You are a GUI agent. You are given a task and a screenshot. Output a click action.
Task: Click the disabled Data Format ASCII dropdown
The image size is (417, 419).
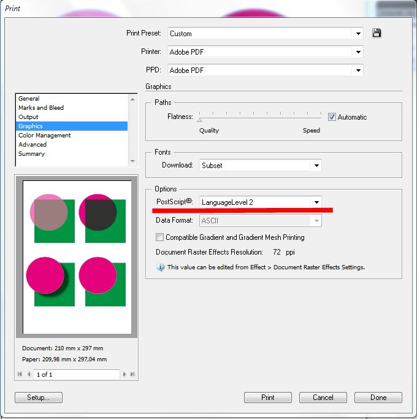click(261, 221)
